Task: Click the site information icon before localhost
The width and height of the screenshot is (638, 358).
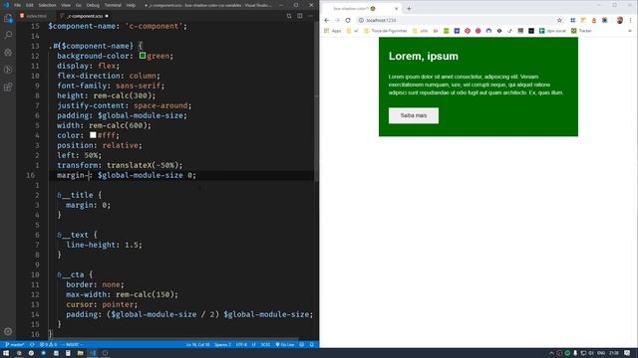Action: click(361, 20)
